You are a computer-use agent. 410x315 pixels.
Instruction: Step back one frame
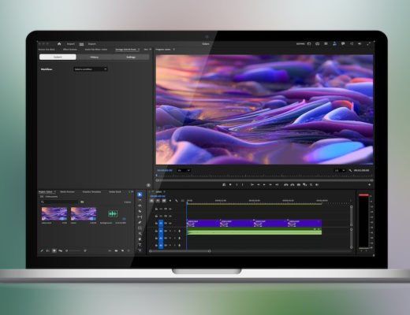(x=259, y=185)
